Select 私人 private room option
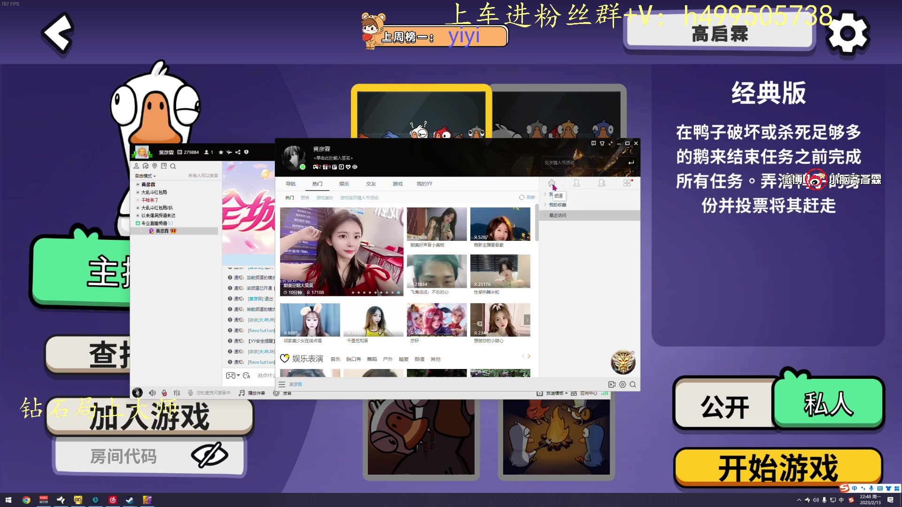This screenshot has width=902, height=507. (x=828, y=403)
